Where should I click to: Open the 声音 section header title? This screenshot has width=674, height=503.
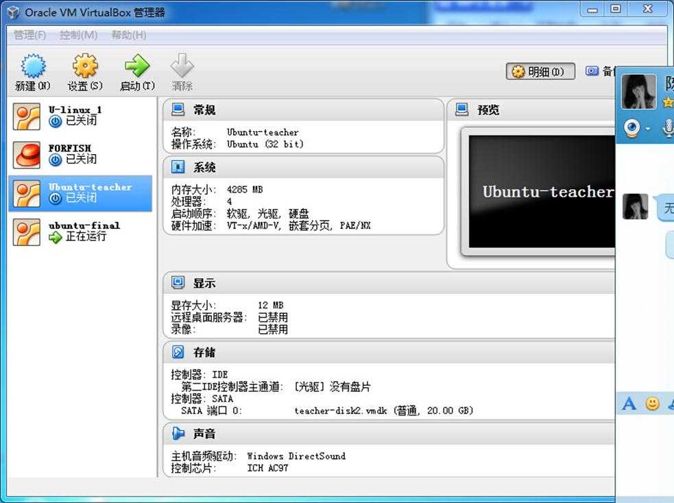click(x=204, y=434)
